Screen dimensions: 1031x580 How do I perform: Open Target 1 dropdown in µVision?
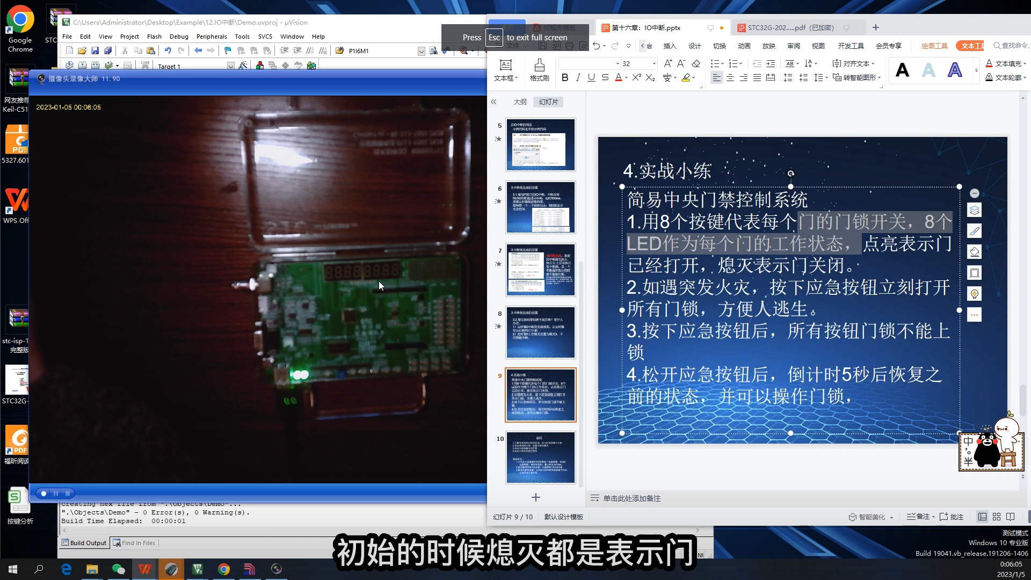point(231,66)
